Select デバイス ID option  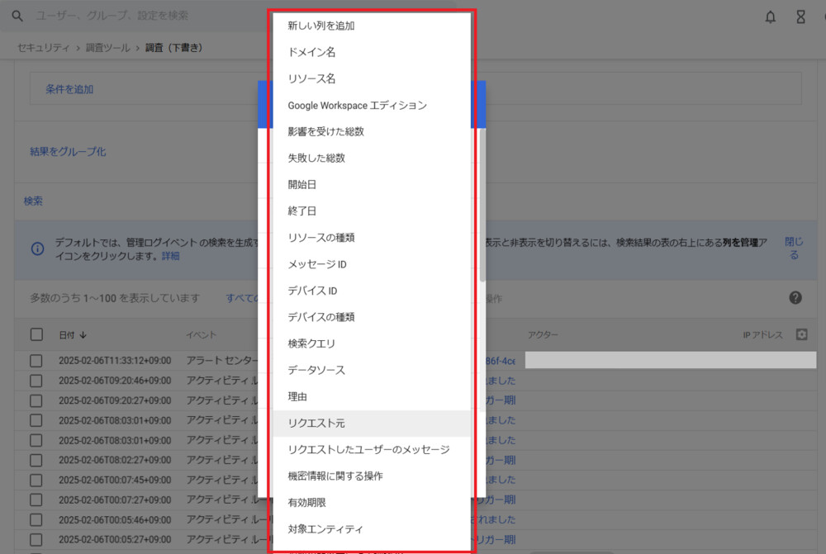372,291
